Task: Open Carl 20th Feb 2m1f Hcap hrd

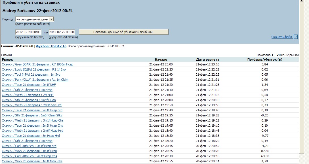Action: pos(29,146)
